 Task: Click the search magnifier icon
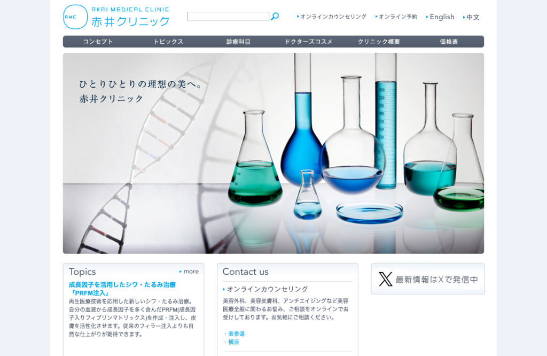tap(275, 17)
